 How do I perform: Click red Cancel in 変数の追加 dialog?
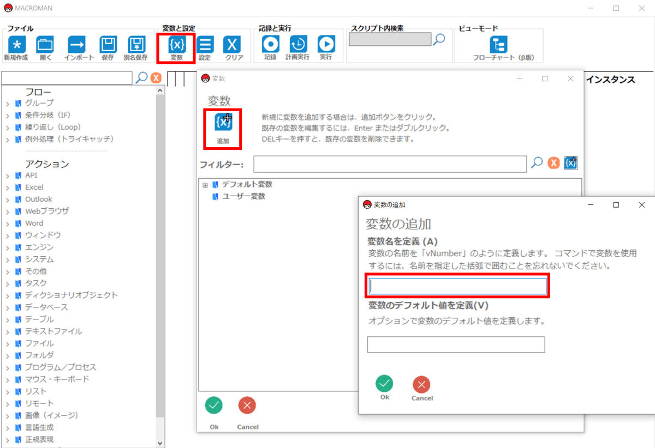pos(421,385)
